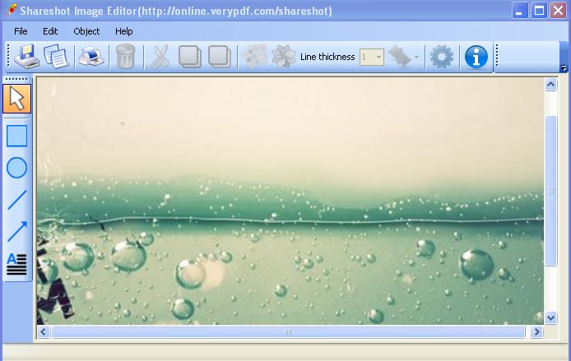Select the cursor selection tool
Screen dimensions: 571x361
click(16, 99)
